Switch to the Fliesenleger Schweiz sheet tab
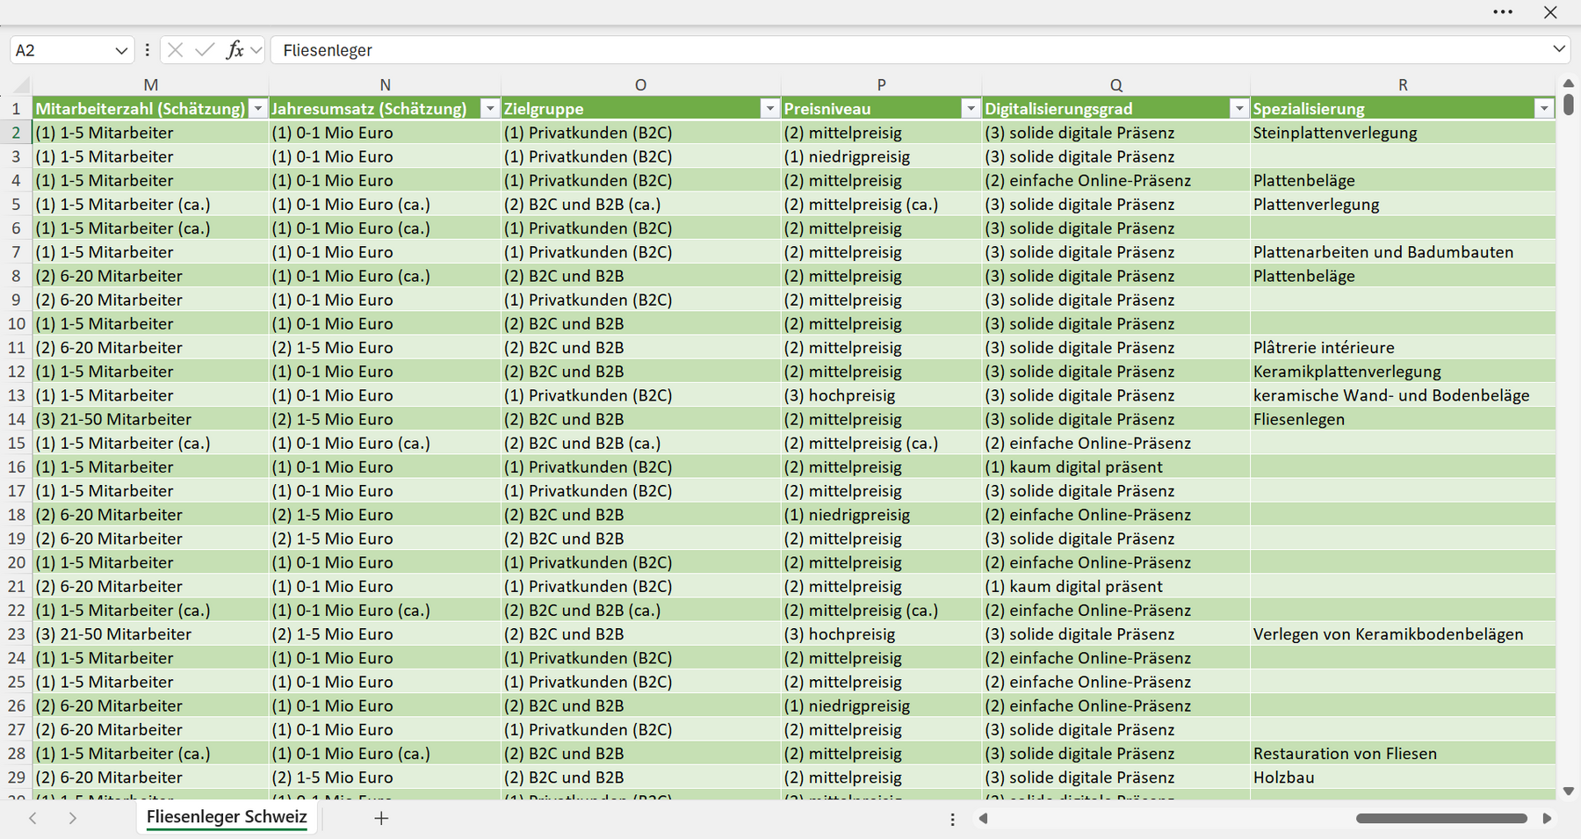The width and height of the screenshot is (1581, 839). pos(227,817)
